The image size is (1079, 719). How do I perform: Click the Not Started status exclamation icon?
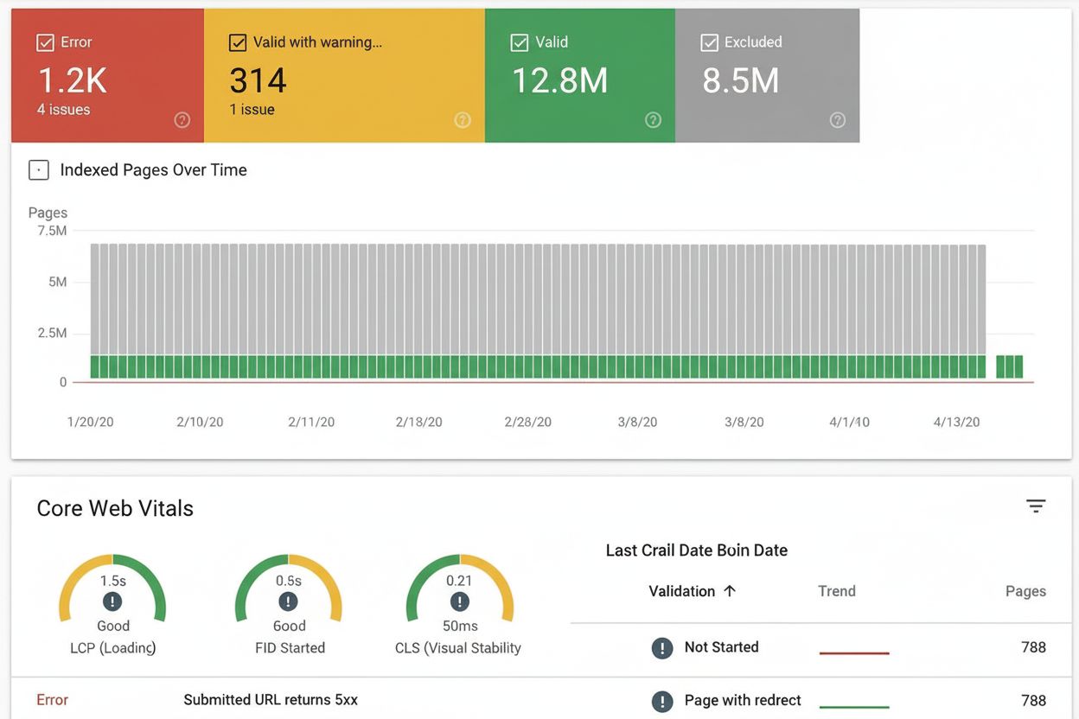(x=661, y=647)
